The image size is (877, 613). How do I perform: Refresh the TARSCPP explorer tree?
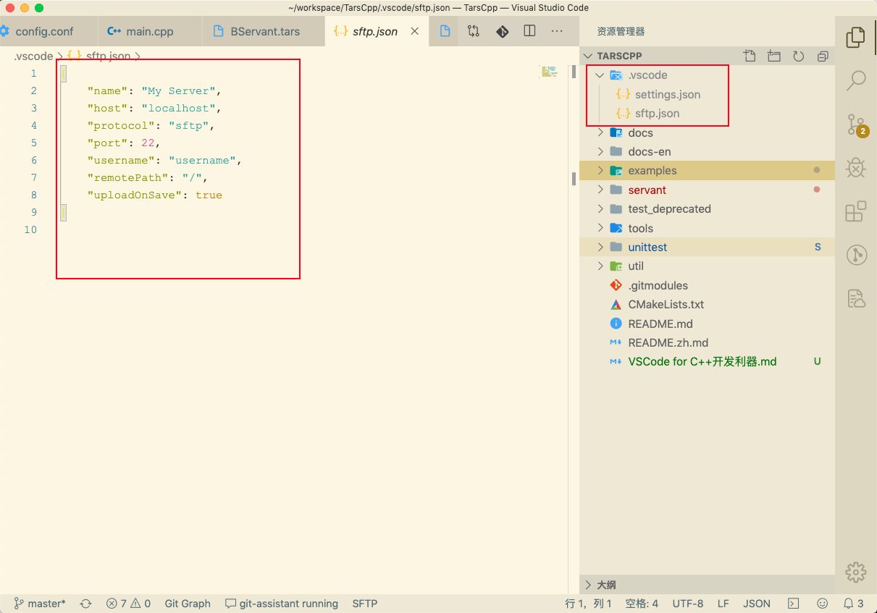point(798,56)
